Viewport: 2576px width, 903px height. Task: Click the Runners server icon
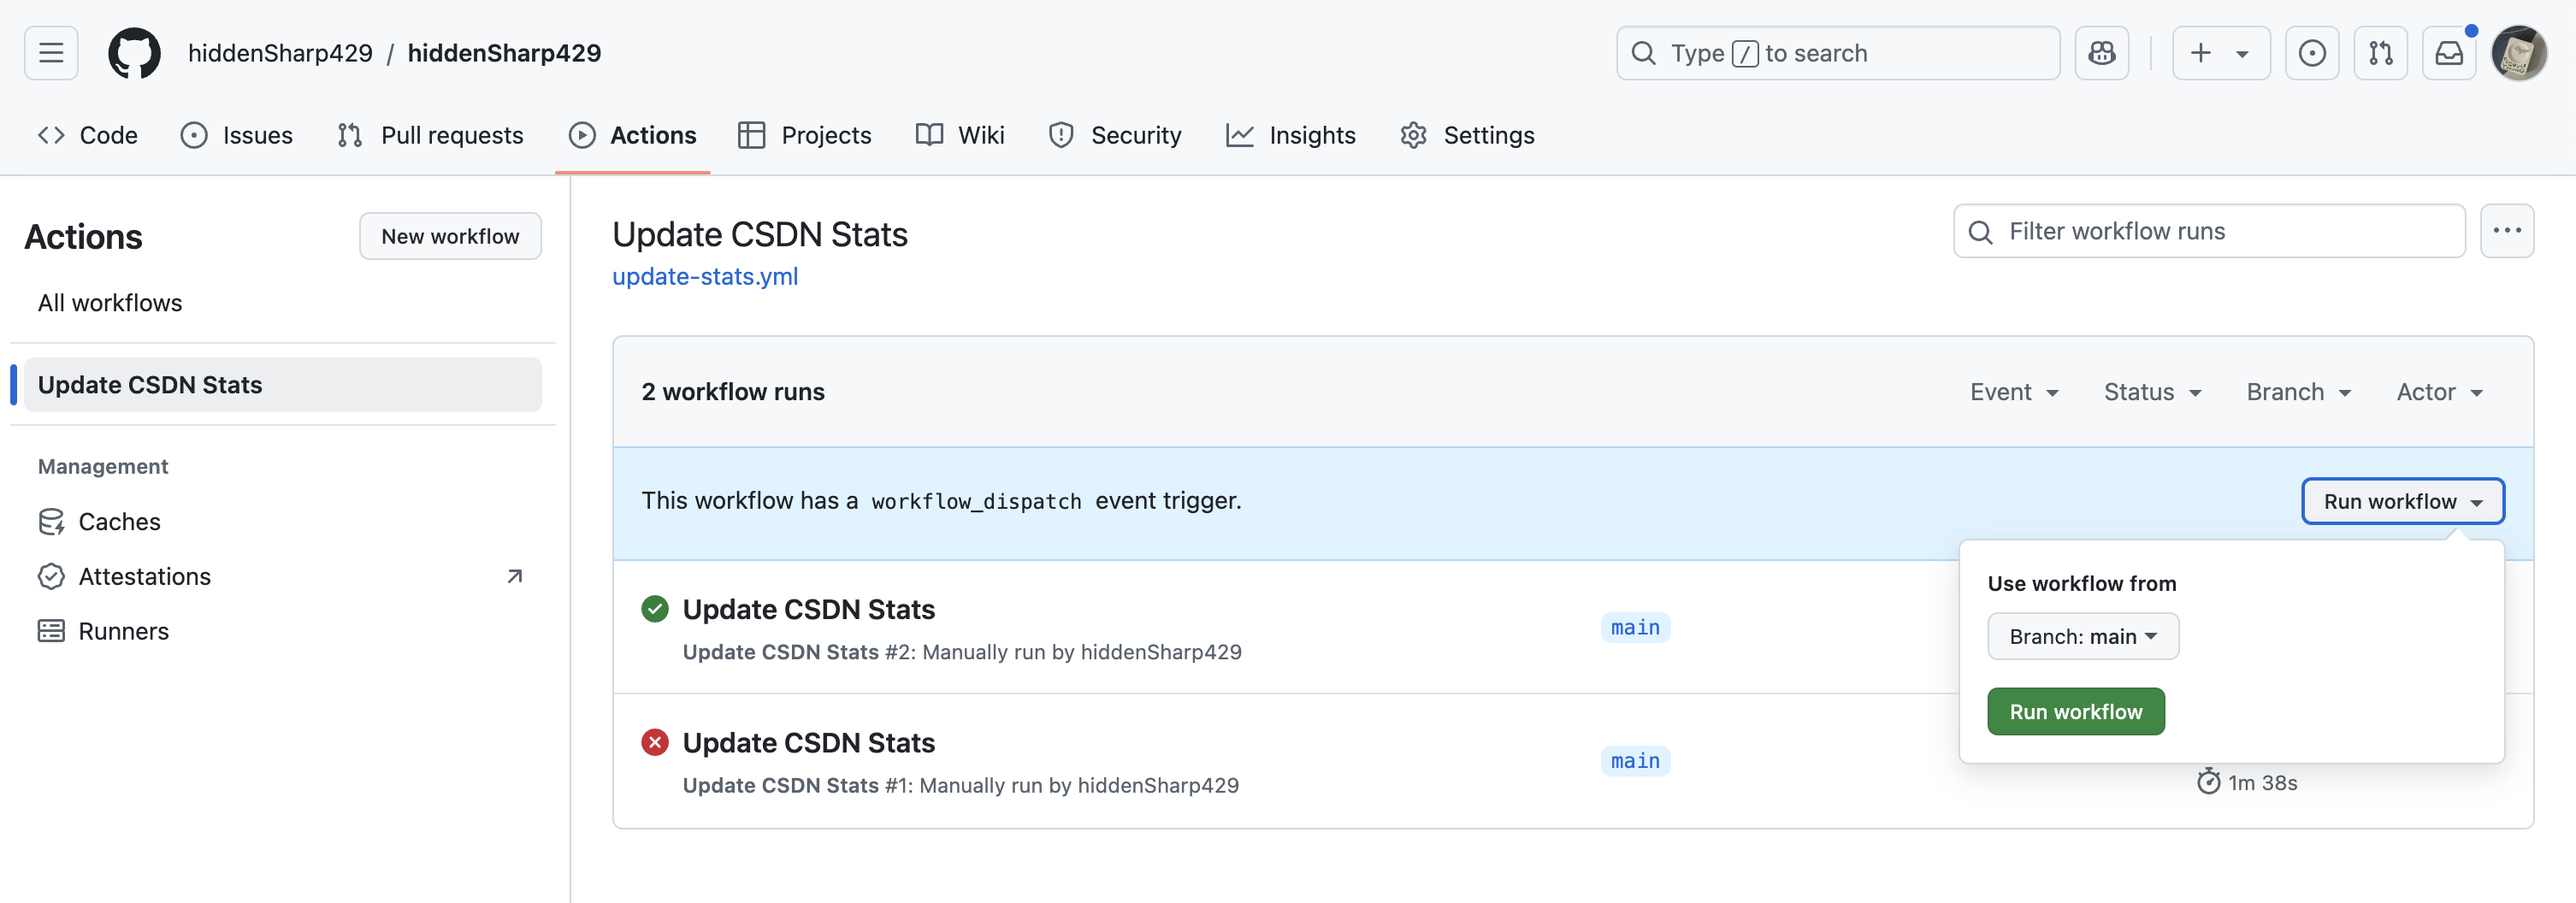tap(51, 631)
